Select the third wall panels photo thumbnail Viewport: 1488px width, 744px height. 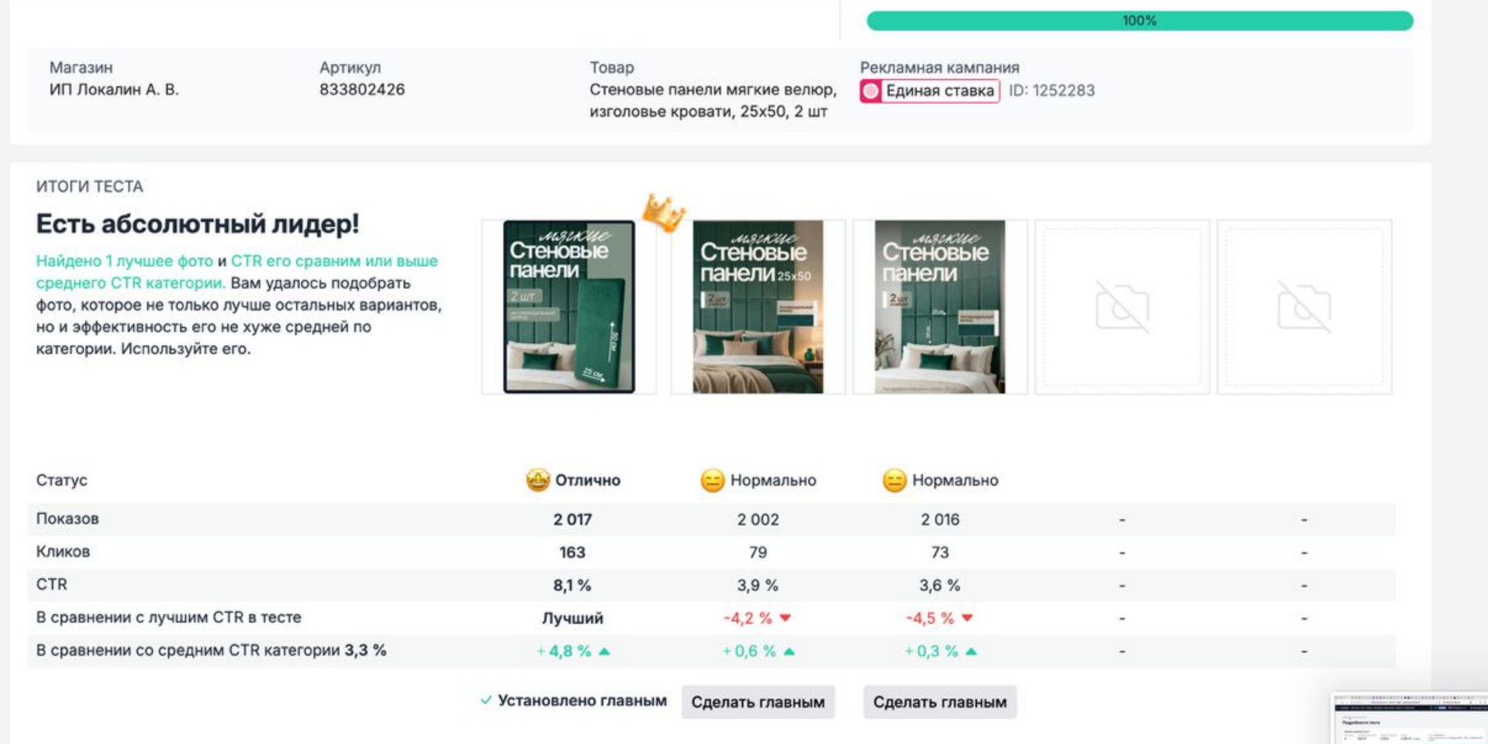[939, 307]
